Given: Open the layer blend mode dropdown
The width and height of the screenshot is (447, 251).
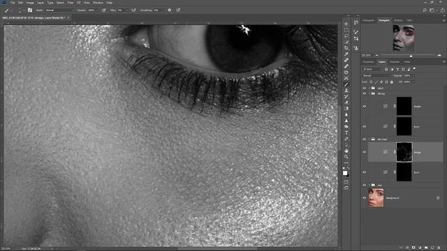Looking at the screenshot, I should 377,76.
